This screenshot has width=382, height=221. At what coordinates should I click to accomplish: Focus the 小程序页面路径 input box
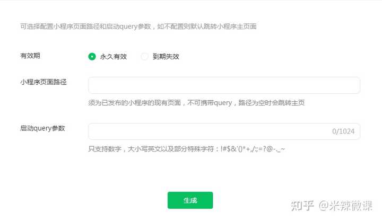(x=224, y=85)
